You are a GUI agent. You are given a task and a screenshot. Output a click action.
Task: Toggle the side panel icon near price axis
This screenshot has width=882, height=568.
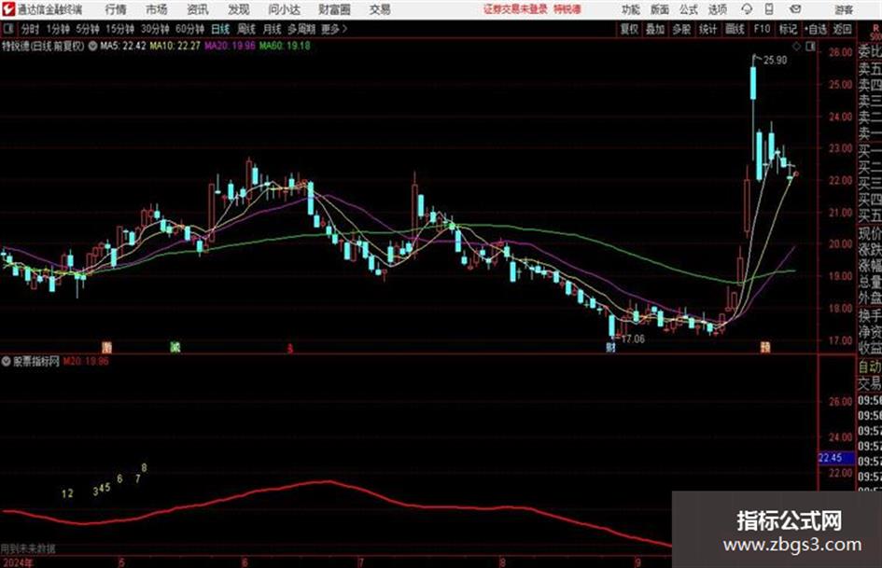[810, 47]
